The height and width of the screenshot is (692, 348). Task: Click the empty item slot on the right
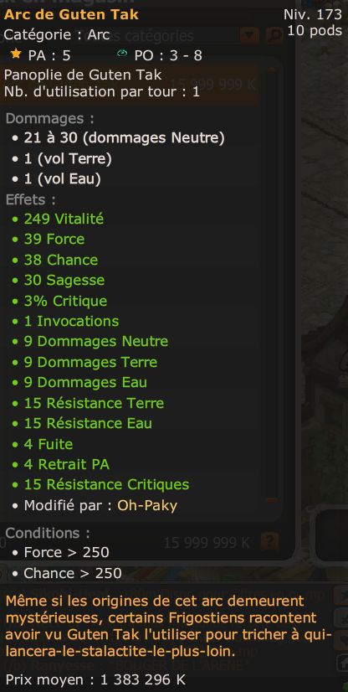click(x=332, y=534)
